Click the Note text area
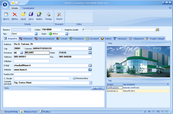This screenshot has height=114, width=173. (x=54, y=99)
